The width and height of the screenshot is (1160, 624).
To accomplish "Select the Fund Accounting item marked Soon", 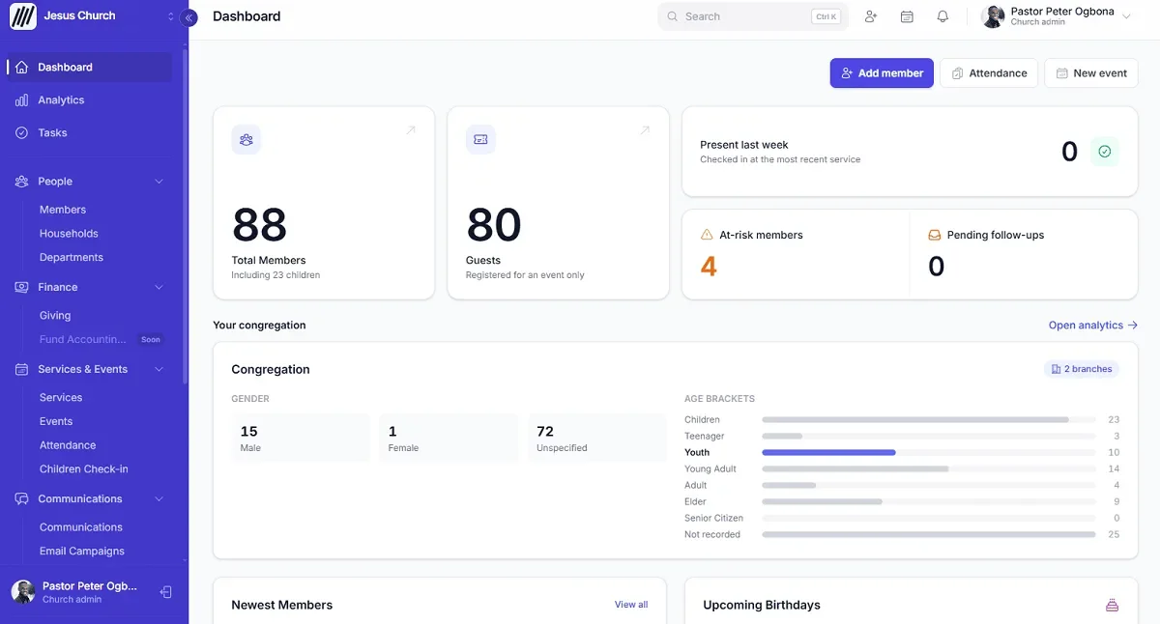I will [x=101, y=340].
